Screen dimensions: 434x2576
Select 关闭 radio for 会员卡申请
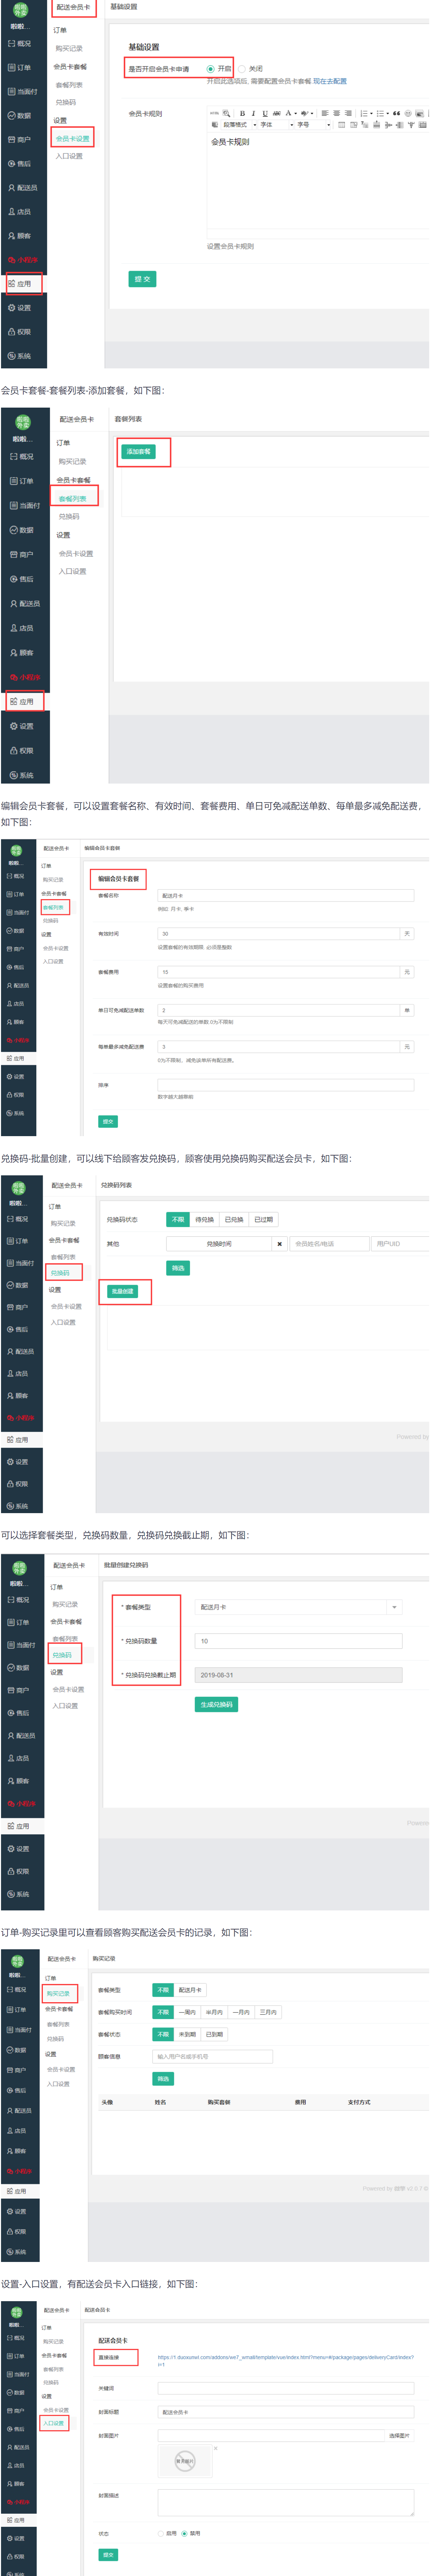coord(242,69)
